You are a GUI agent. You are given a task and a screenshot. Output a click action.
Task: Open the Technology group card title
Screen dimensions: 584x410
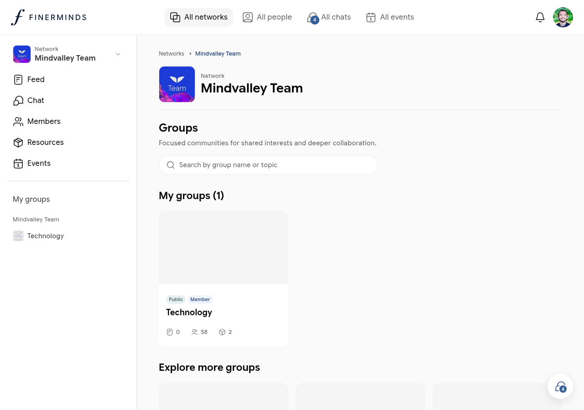[x=189, y=313]
